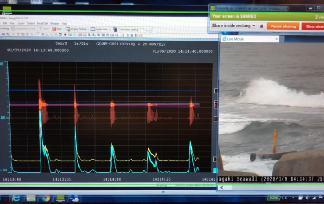Click the red record dot icon in the toolbar
Viewport: 324px width, 204px height.
click(65, 35)
